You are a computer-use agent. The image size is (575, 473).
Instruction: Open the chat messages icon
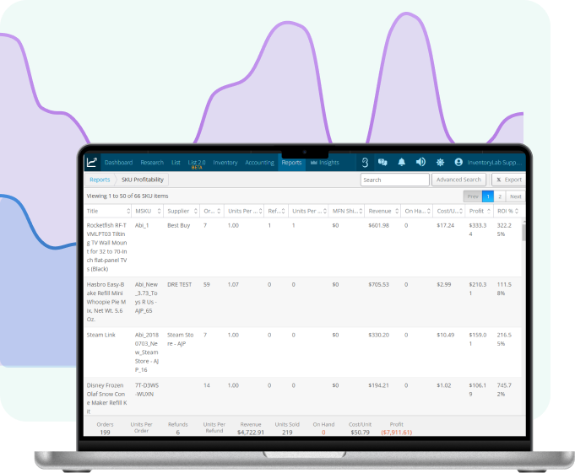(x=382, y=162)
